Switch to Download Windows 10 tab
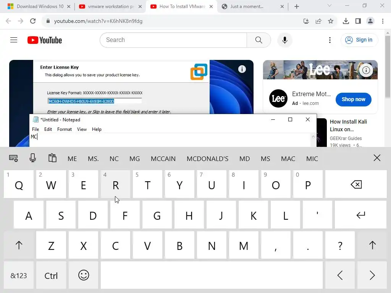This screenshot has width=391, height=293. coord(39,6)
